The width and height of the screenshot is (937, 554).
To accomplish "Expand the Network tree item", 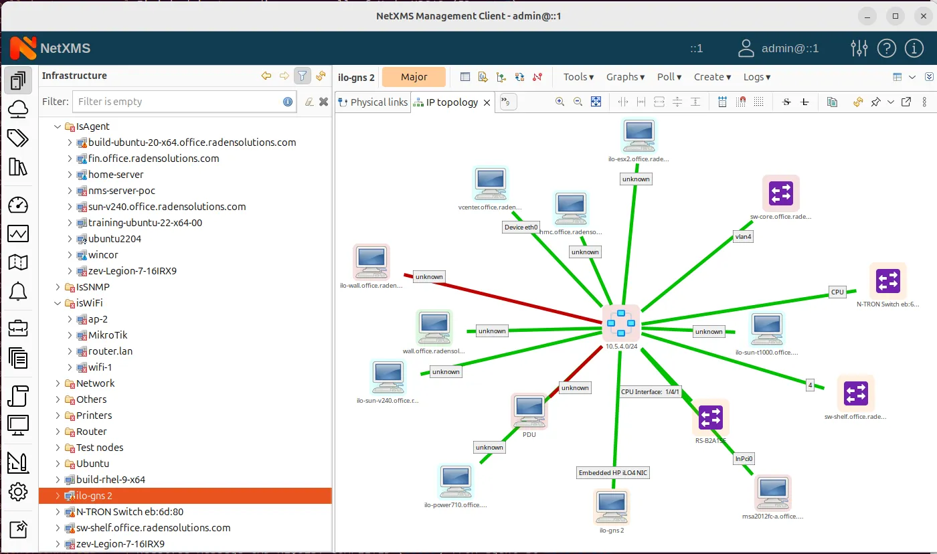I will click(x=58, y=383).
